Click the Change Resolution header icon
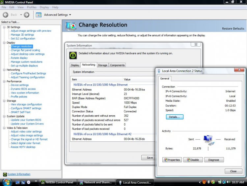The image size is (247, 186). point(71,26)
